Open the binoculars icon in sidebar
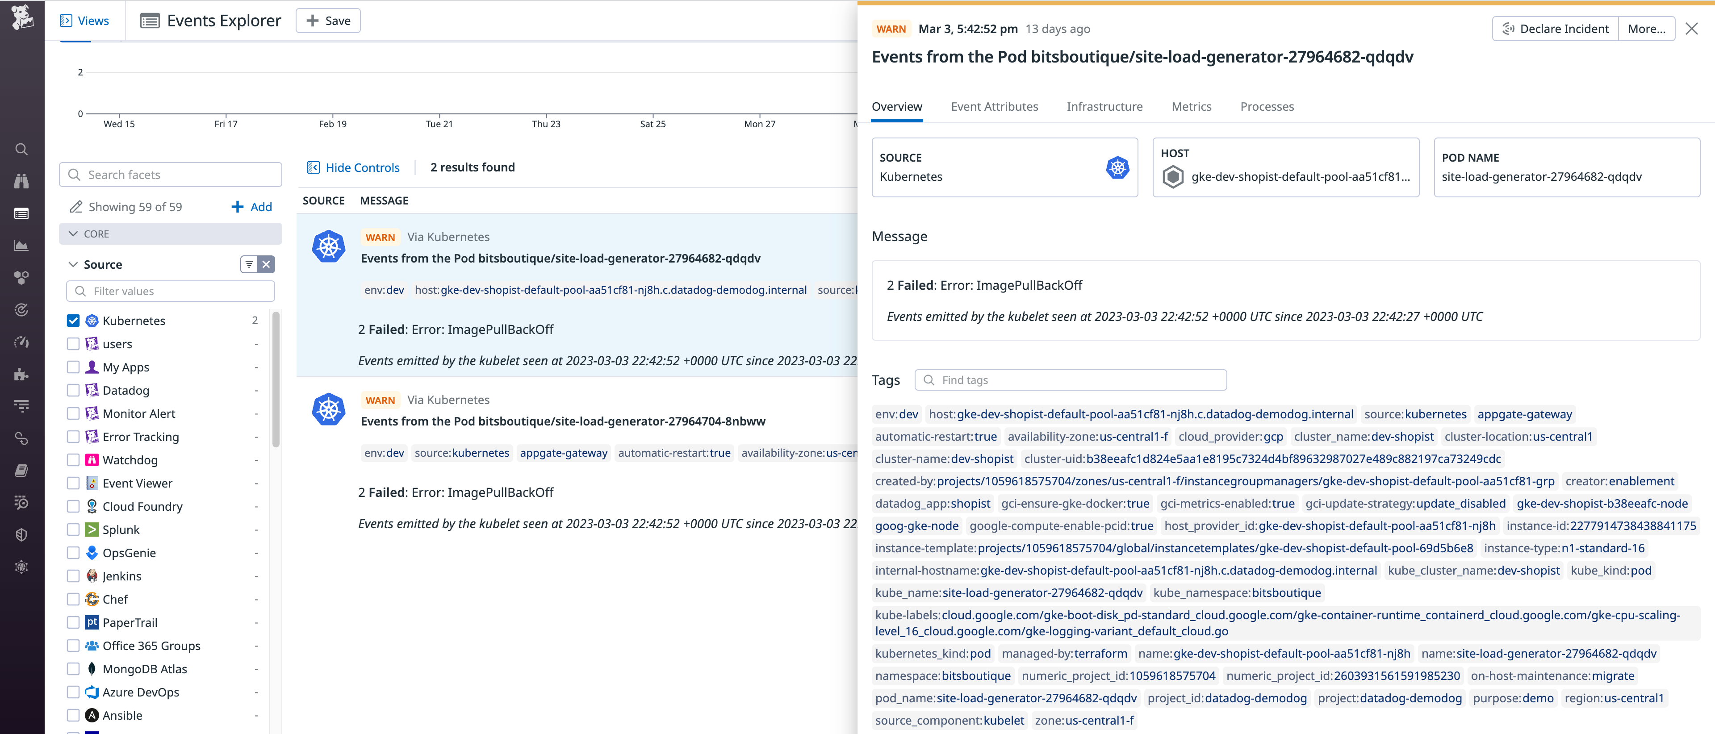Screen dimensions: 1715x734 point(21,181)
